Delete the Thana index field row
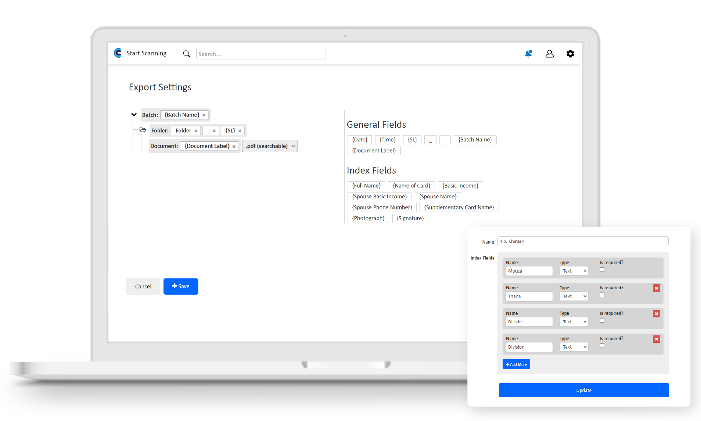The image size is (701, 421). pos(657,288)
